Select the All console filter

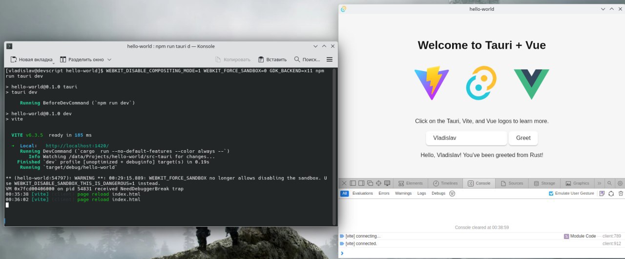[x=345, y=193]
